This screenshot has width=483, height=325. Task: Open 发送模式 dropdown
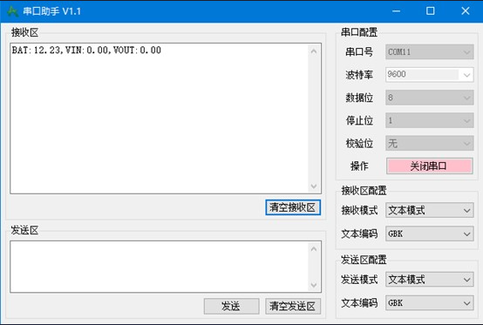(x=430, y=280)
